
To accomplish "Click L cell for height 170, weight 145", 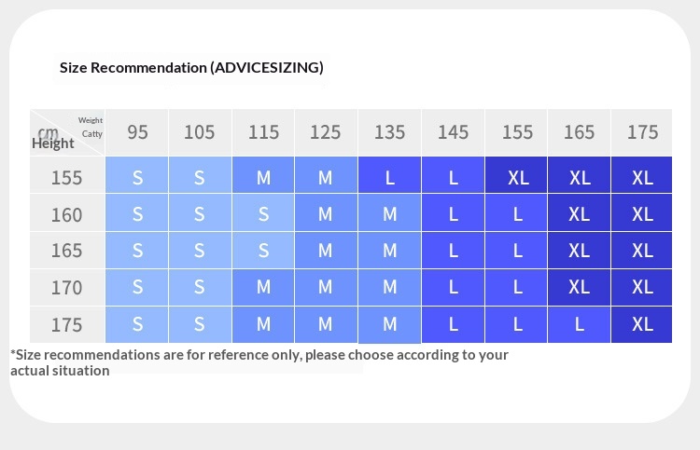I will (x=454, y=288).
